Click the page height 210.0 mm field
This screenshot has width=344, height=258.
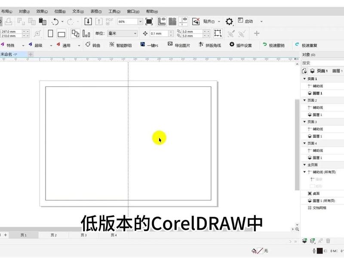coord(12,36)
